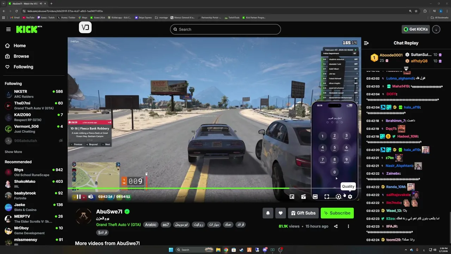Open the montage bookmarks folder
This screenshot has width=451, height=254.
tap(161, 18)
